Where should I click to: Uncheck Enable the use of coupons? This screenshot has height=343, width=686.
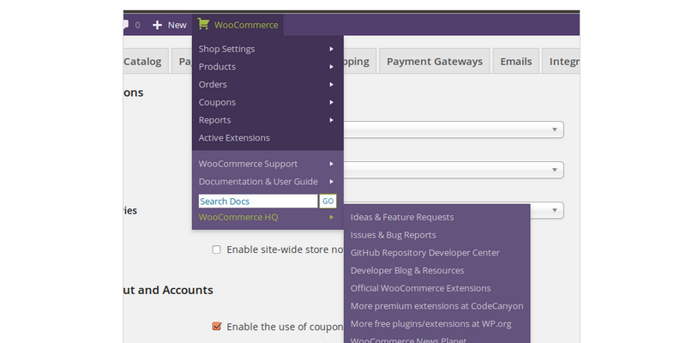(217, 326)
